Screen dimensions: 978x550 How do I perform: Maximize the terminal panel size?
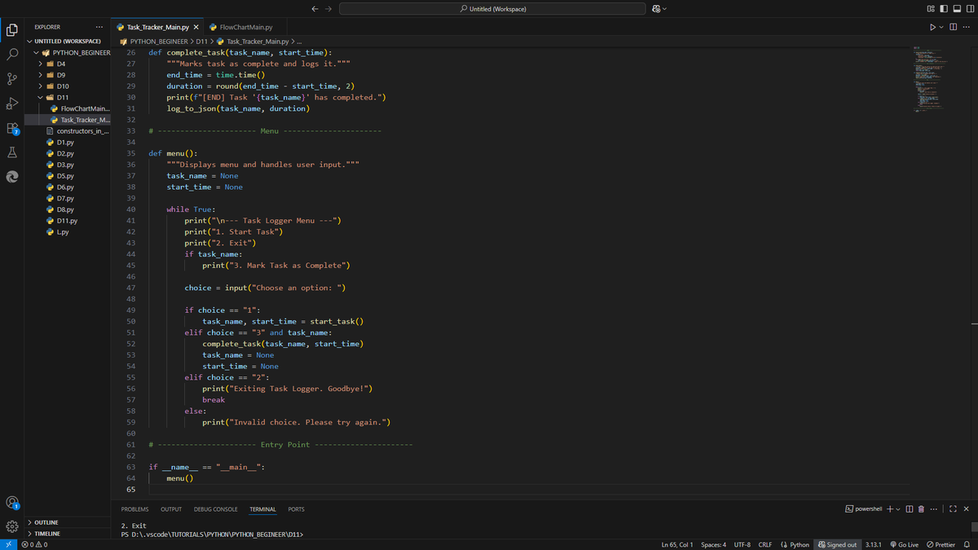coord(953,509)
